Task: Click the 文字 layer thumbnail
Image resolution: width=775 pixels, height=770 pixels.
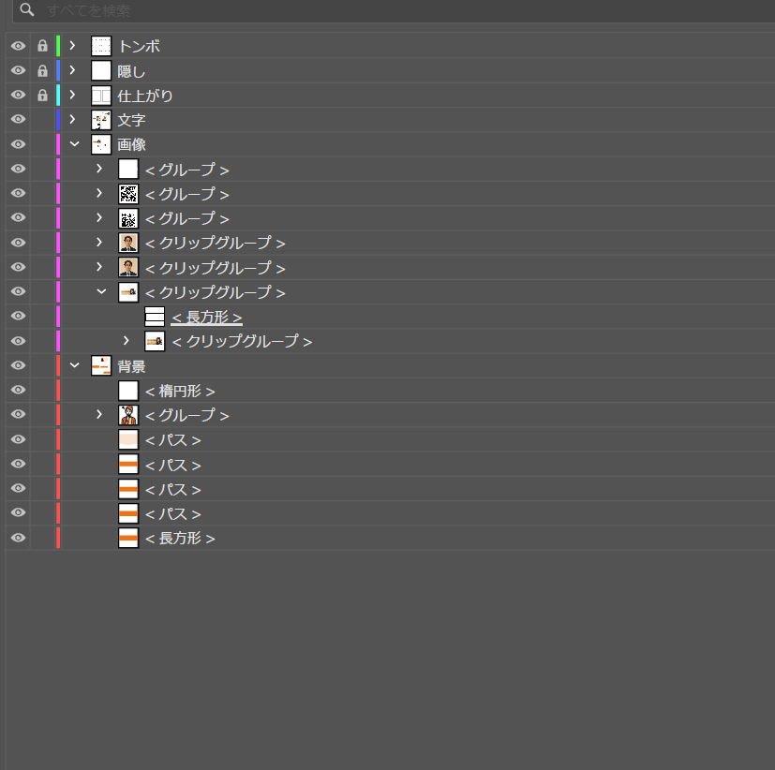Action: (x=101, y=120)
